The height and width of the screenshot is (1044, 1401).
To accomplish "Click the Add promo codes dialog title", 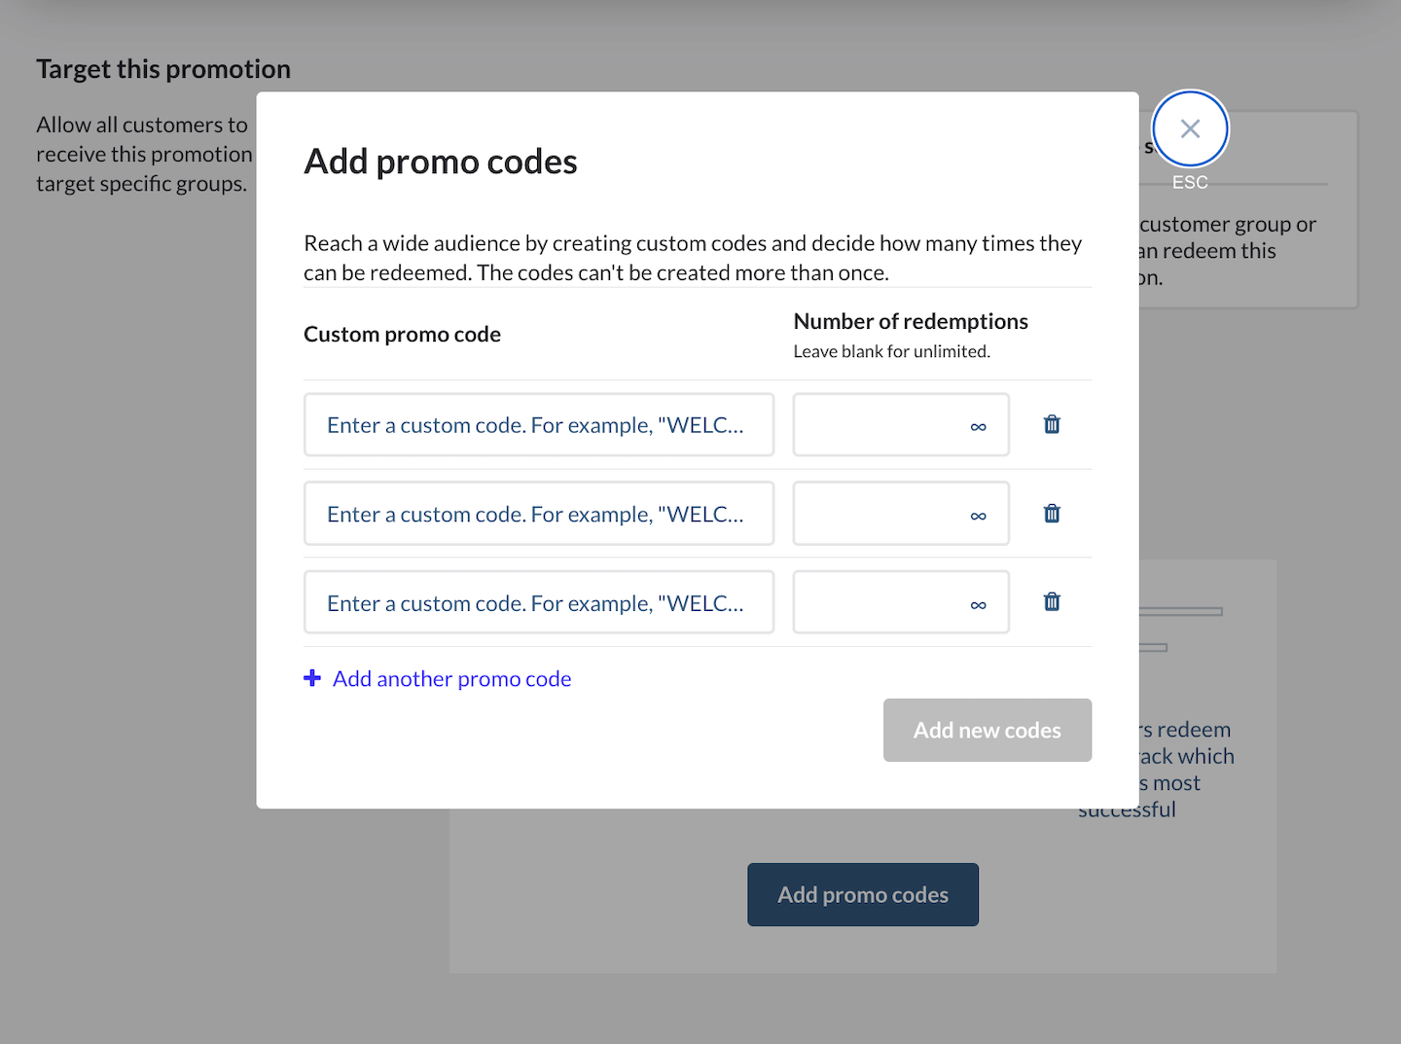I will pos(440,162).
